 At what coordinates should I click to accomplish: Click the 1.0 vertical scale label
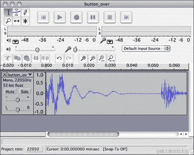point(40,75)
